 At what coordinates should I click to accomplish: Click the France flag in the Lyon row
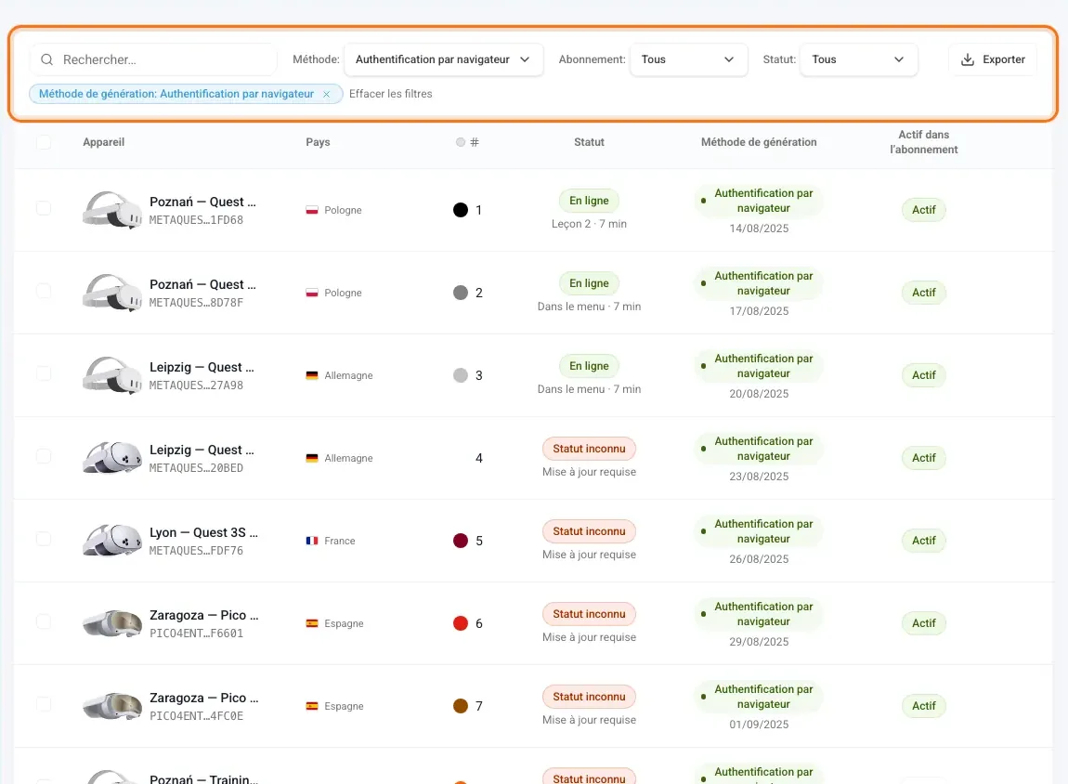(312, 541)
